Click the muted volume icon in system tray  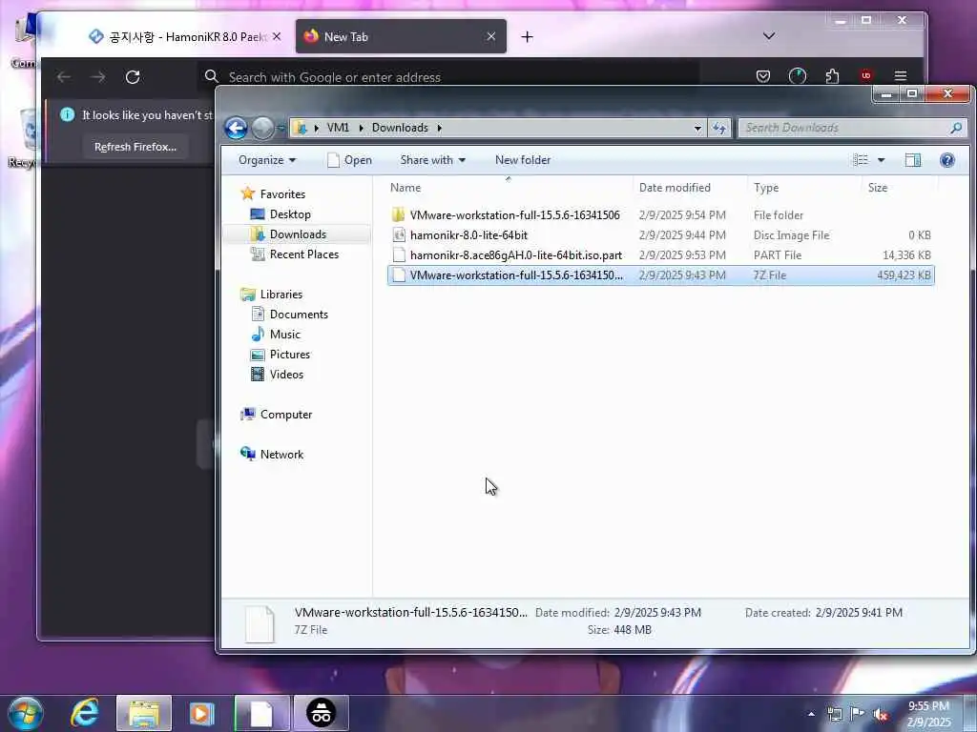[x=881, y=715]
